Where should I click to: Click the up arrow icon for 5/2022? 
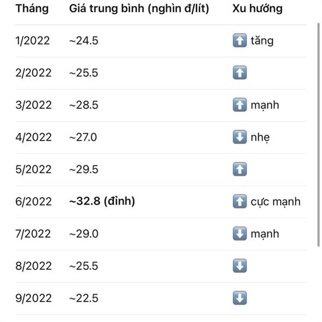pos(240,170)
